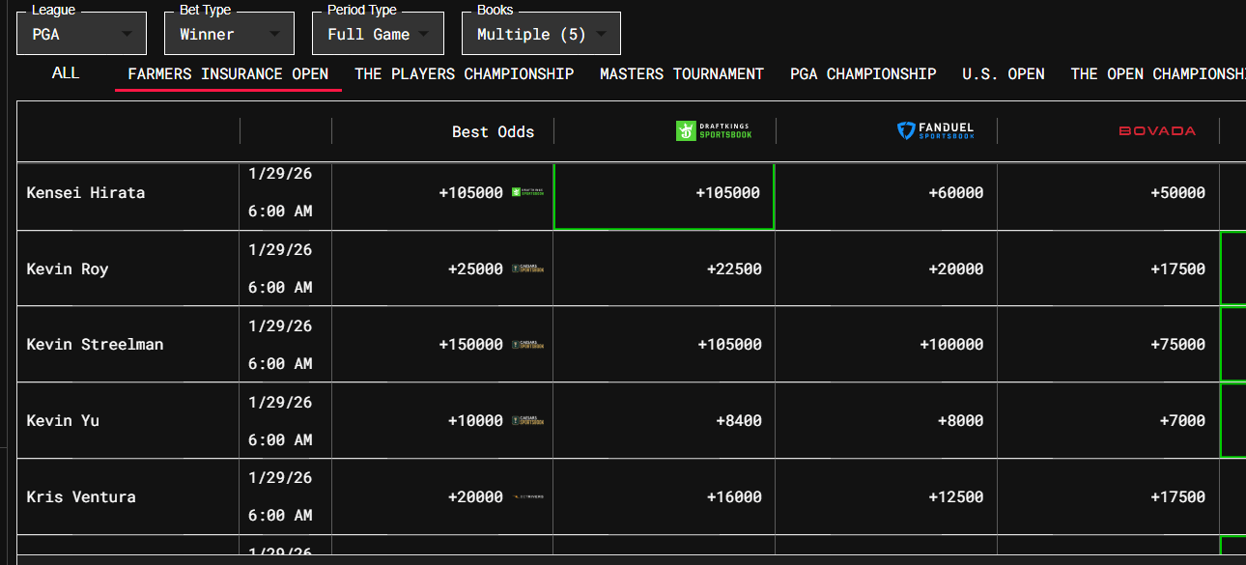Viewport: 1246px width, 565px height.
Task: Click Caesars mini logo in Kevin Streelman's best odds
Action: 528,345
